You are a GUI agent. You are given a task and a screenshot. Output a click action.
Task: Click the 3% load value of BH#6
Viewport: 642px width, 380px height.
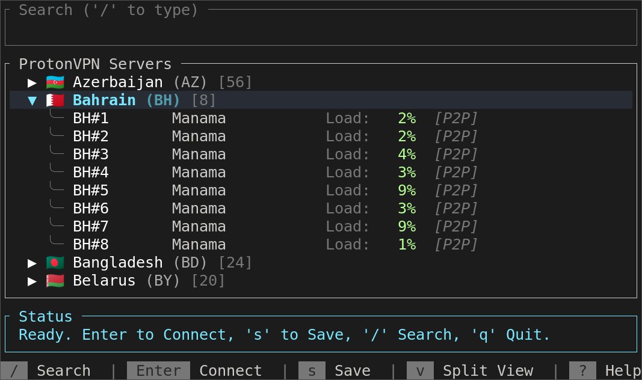click(x=407, y=208)
